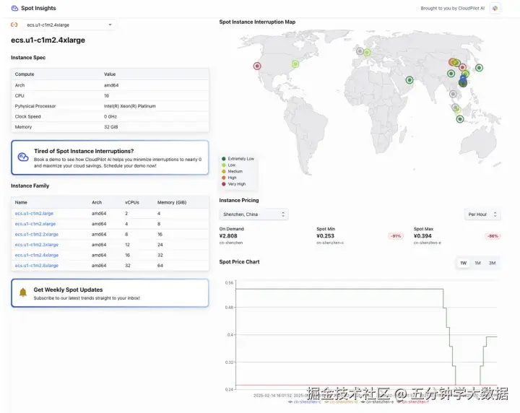Viewport: 520px width, 413px height.
Task: Click the blue location pin on China's coast
Action: click(x=463, y=78)
